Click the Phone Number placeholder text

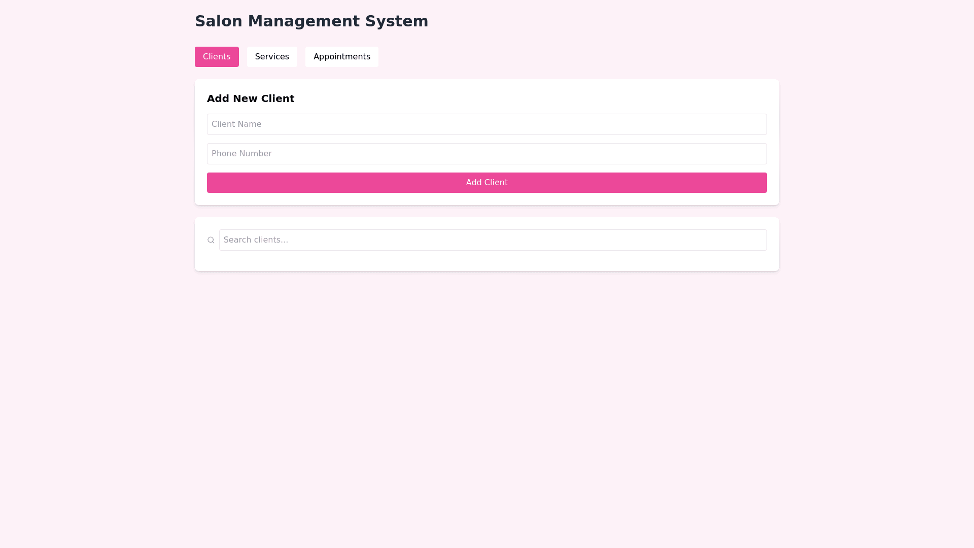pyautogui.click(x=241, y=154)
